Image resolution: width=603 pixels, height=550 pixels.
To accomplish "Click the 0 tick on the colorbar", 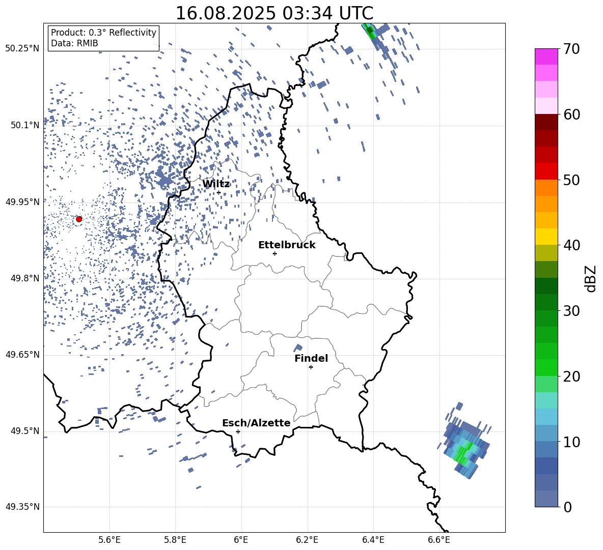I will coord(567,507).
